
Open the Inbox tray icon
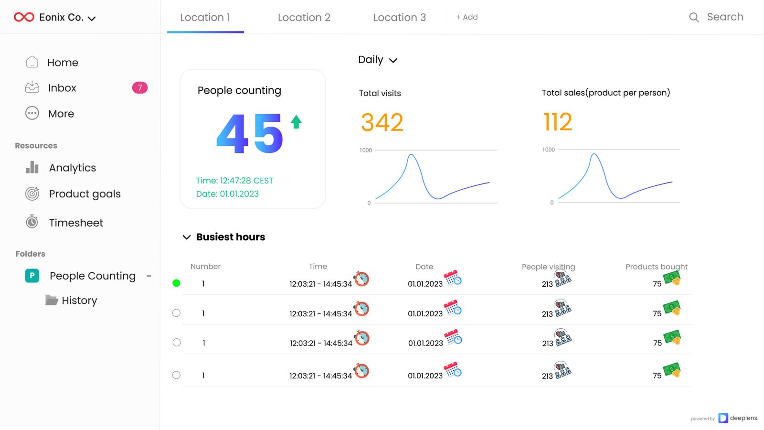click(x=32, y=87)
